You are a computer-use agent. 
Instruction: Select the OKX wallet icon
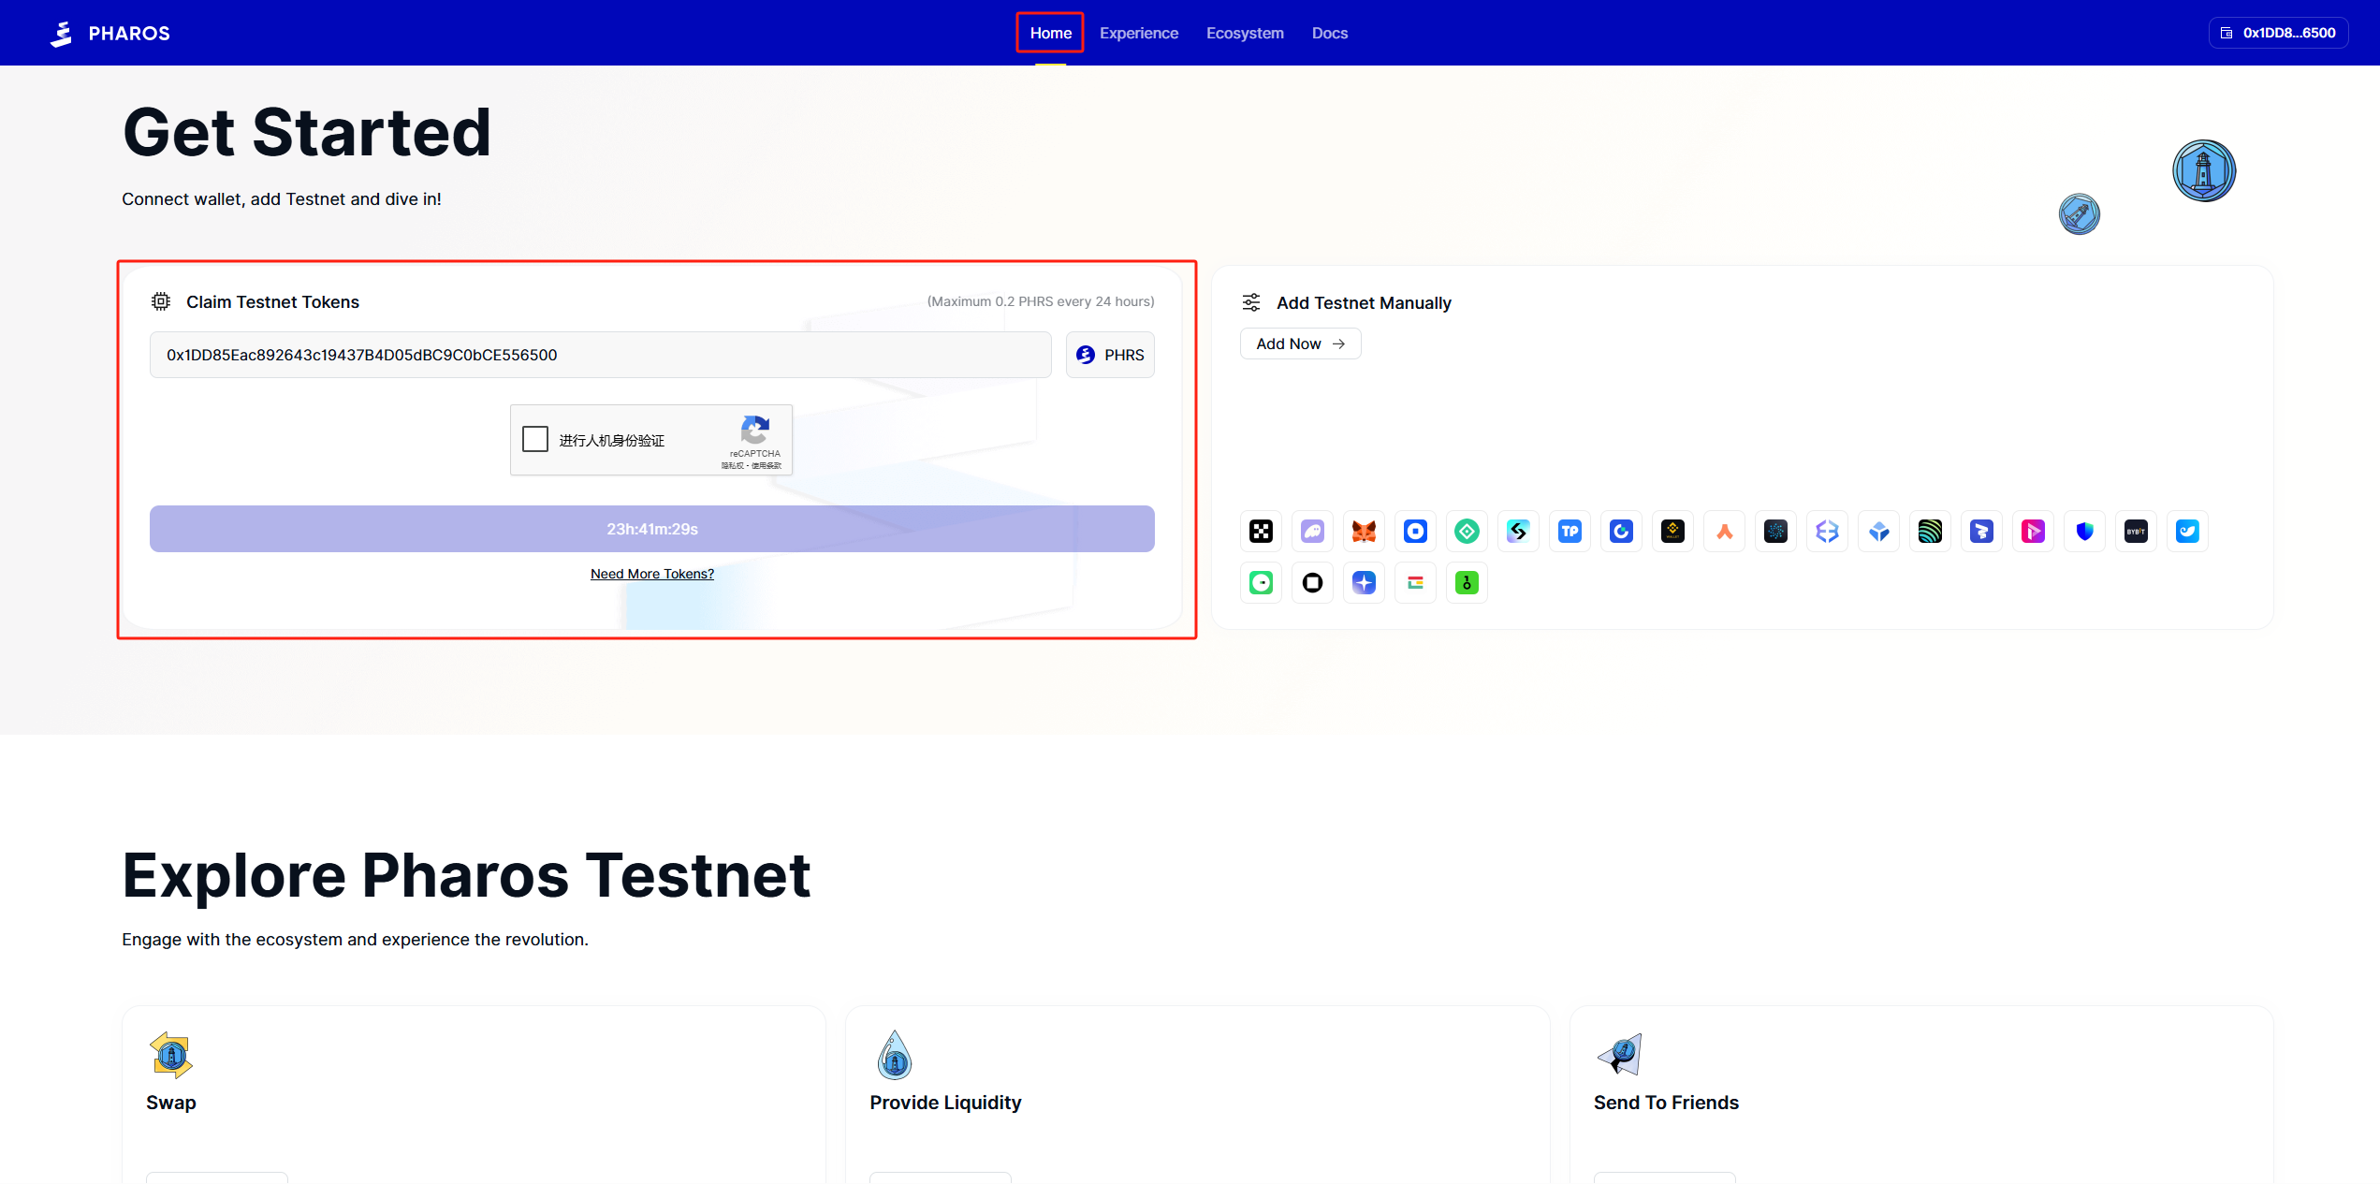[x=1261, y=532]
